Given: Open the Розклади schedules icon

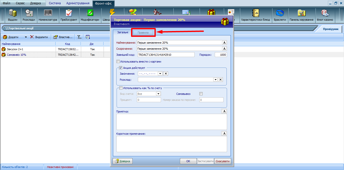Looking at the screenshot, I should pos(29,15).
